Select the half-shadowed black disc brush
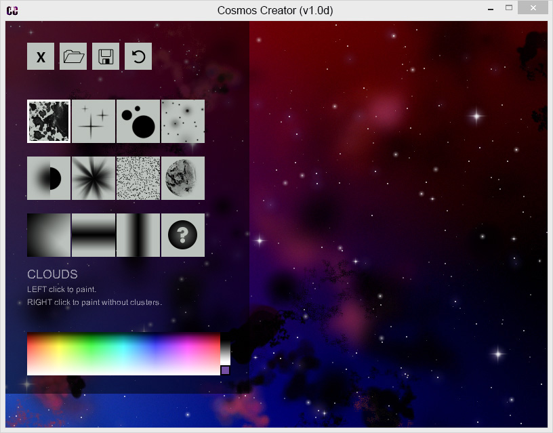The width and height of the screenshot is (553, 433). [x=49, y=179]
